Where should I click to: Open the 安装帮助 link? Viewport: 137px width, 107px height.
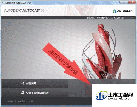click(x=10, y=102)
